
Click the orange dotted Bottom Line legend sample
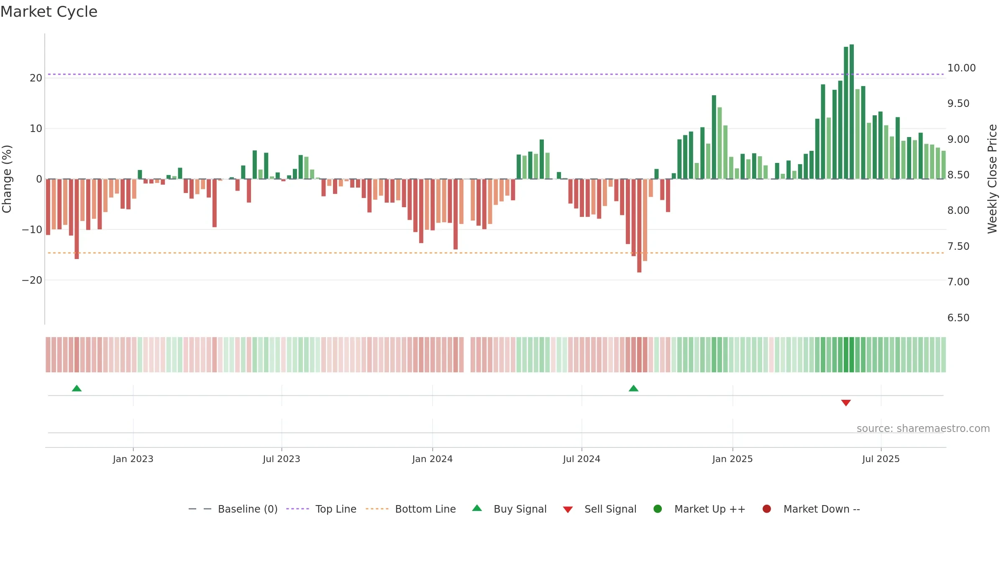pyautogui.click(x=377, y=509)
